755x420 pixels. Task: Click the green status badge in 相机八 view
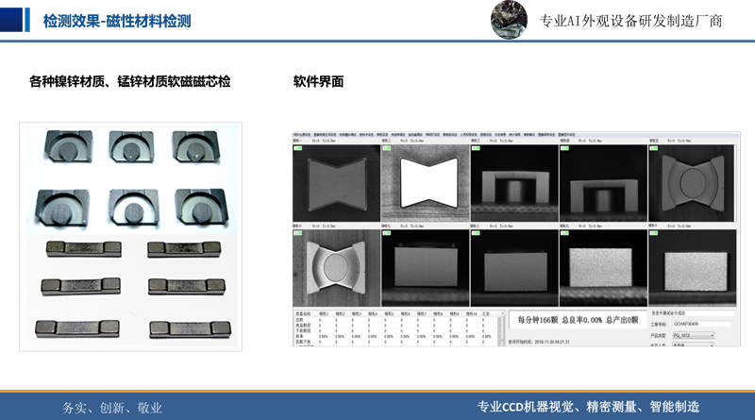[476, 233]
